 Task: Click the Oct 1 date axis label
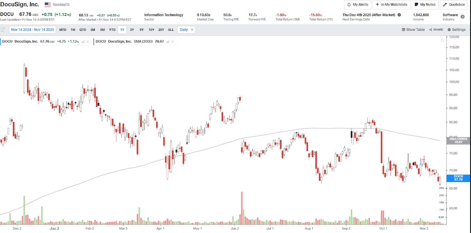[383, 228]
